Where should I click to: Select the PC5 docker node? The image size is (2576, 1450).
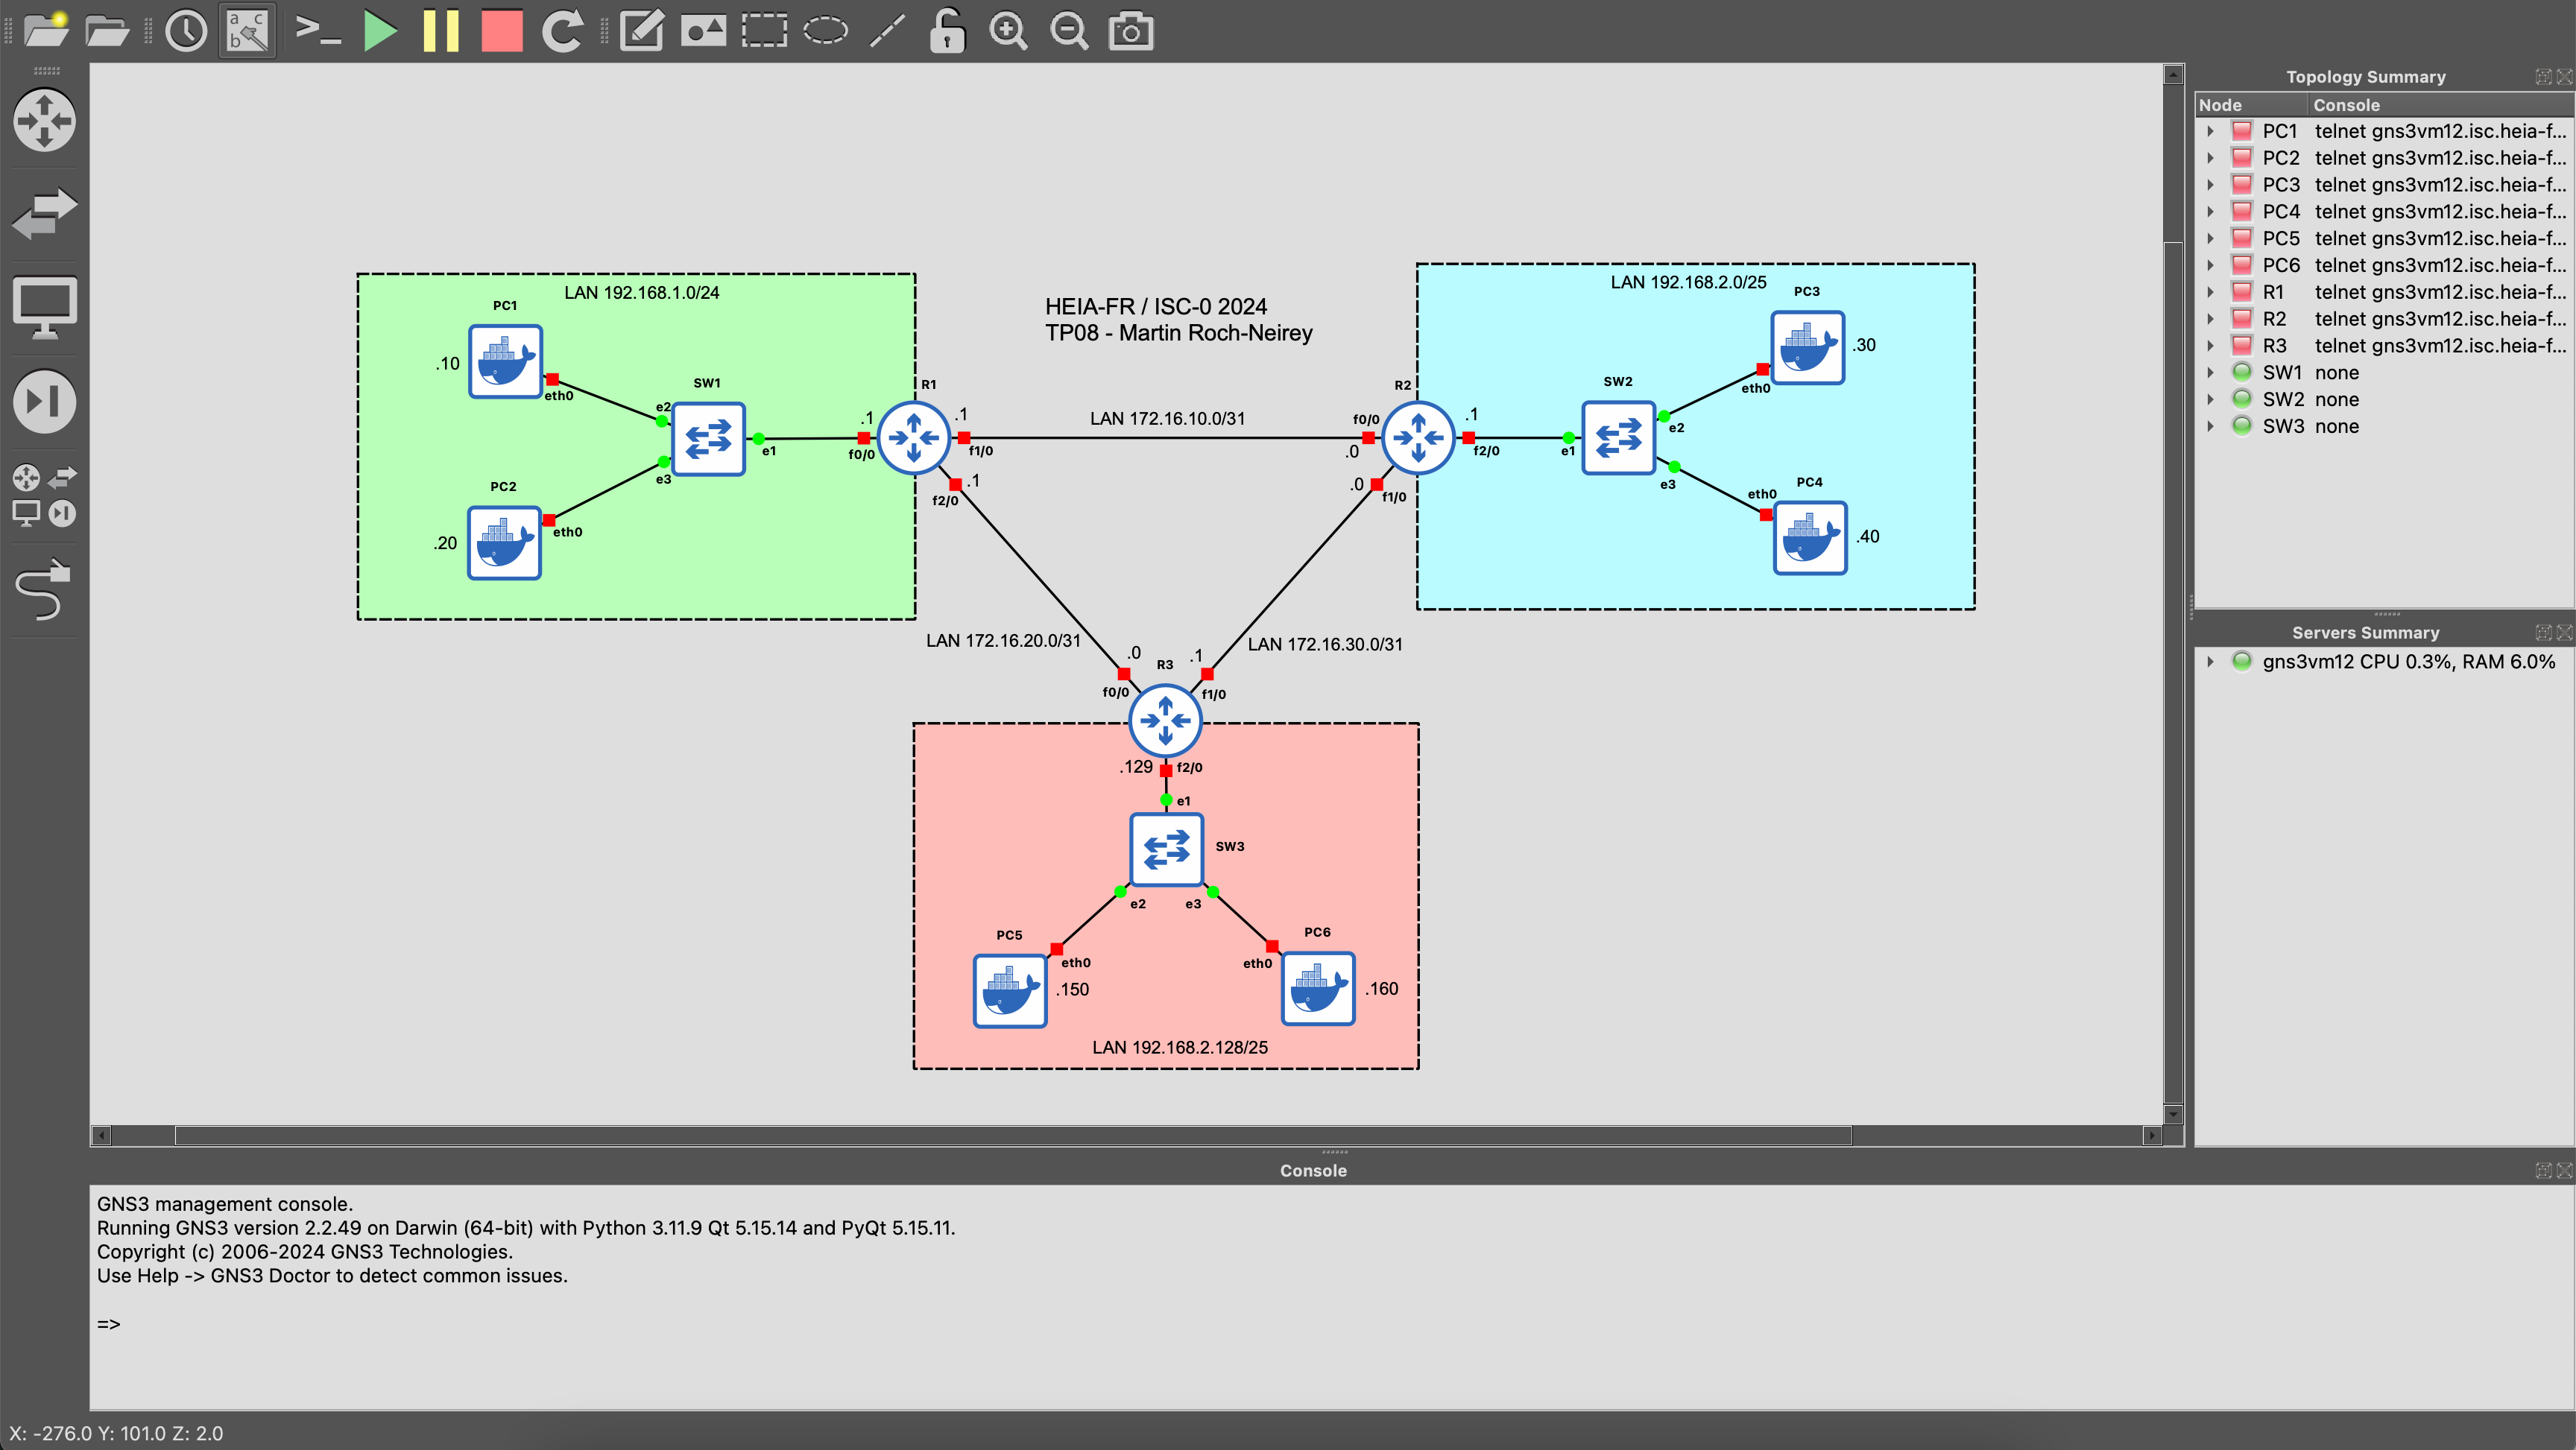(1010, 991)
